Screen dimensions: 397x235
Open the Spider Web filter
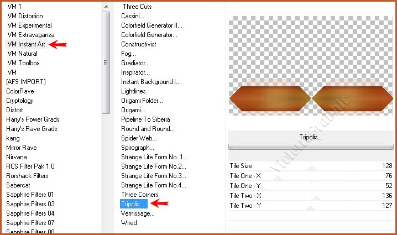point(139,138)
